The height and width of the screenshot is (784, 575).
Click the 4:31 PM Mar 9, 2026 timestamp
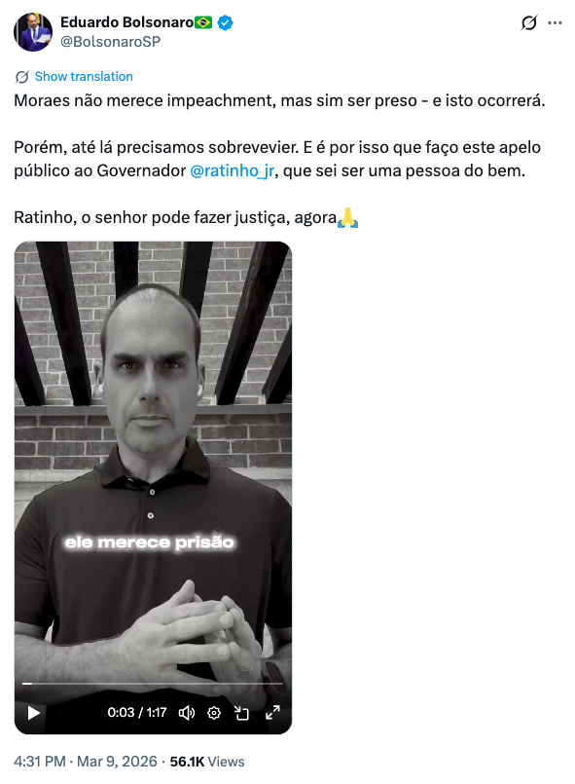(86, 762)
